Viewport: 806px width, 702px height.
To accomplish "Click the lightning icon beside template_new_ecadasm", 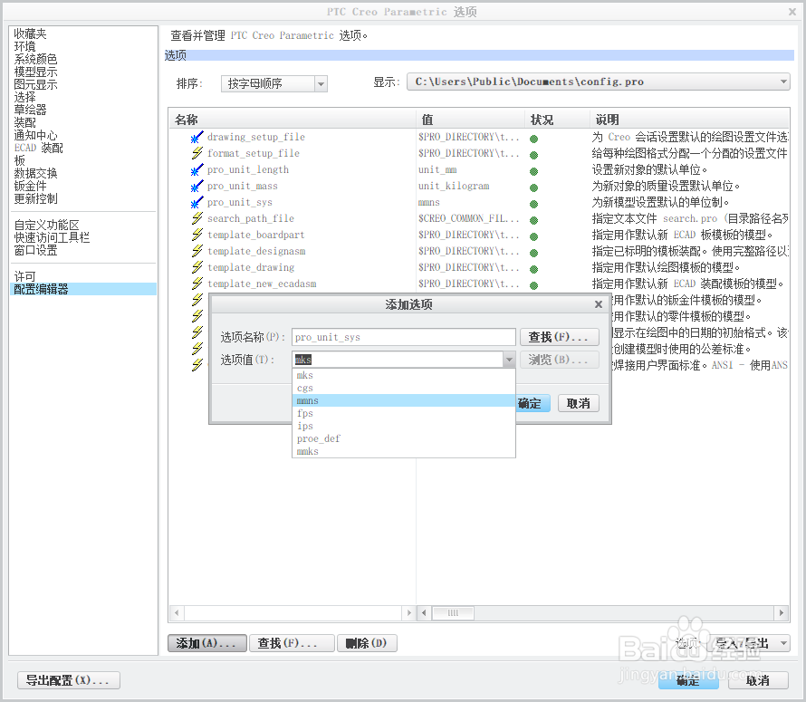I will (197, 284).
